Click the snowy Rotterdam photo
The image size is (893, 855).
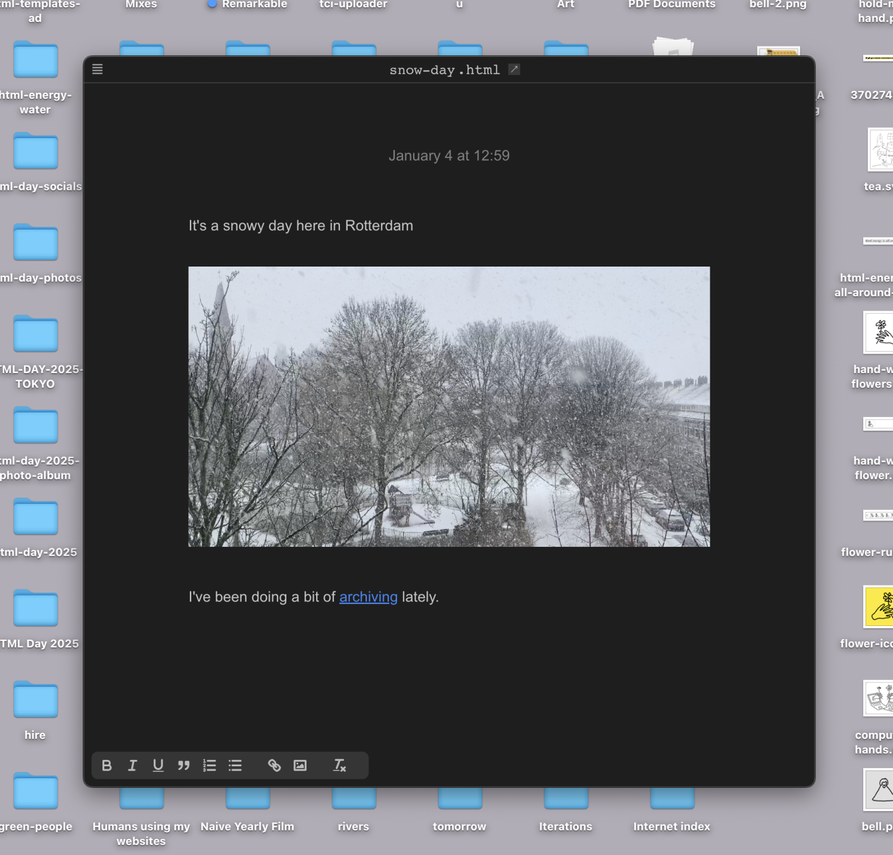click(449, 406)
